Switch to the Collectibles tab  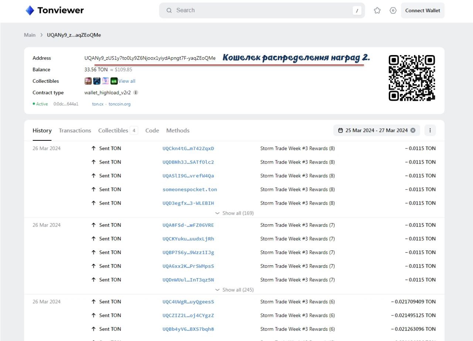(118, 130)
